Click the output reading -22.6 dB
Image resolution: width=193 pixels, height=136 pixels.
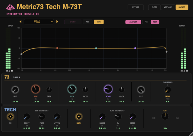pyautogui.click(x=184, y=71)
